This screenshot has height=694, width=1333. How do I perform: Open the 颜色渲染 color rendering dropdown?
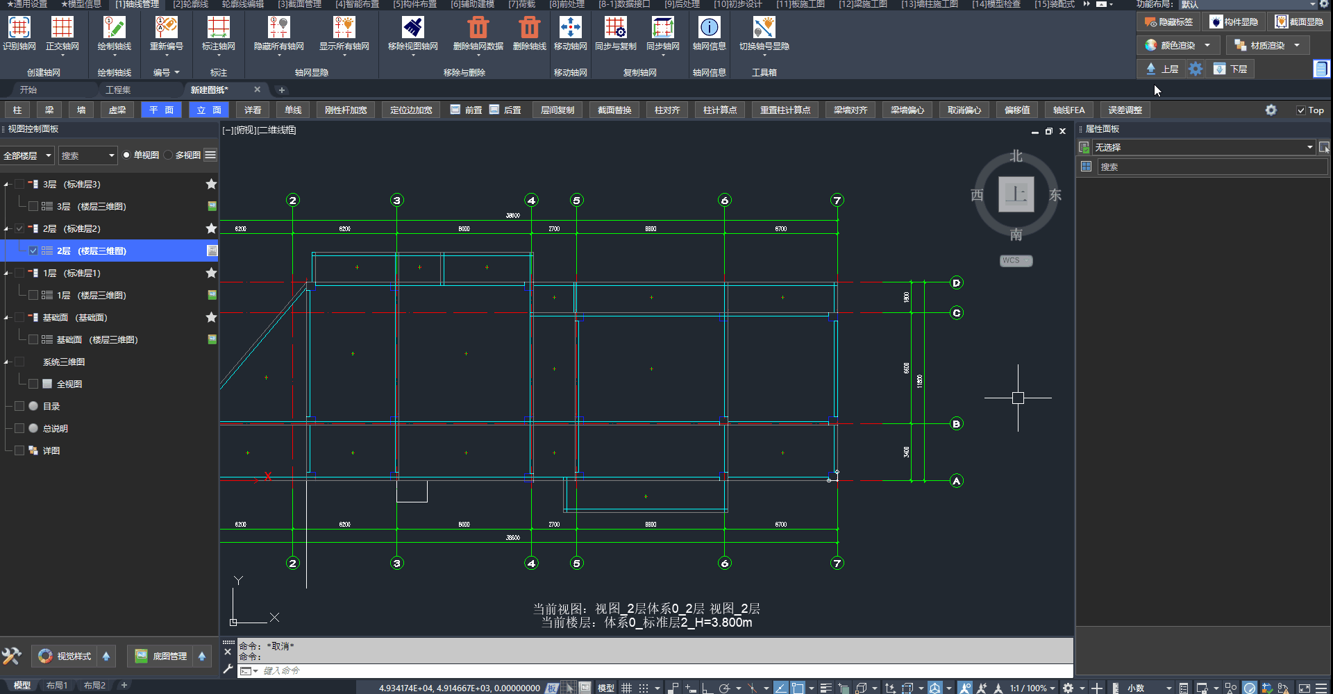(1207, 45)
